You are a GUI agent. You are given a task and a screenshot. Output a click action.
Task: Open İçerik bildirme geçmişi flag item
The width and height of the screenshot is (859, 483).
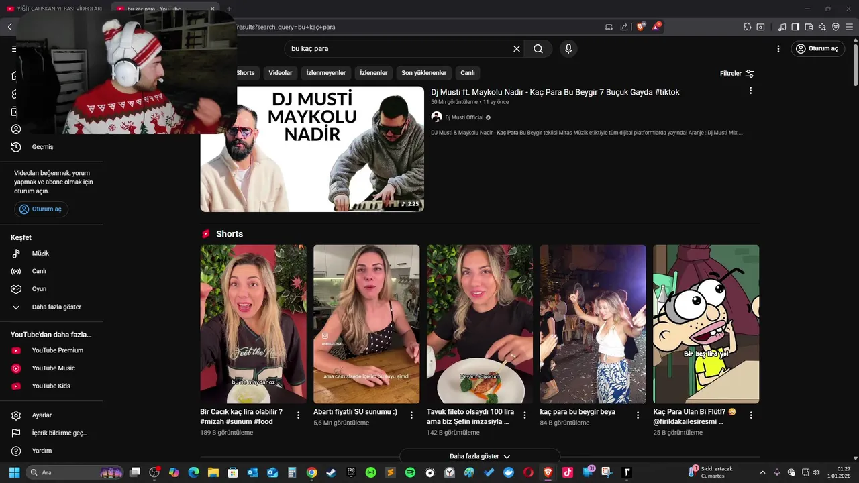(51, 433)
